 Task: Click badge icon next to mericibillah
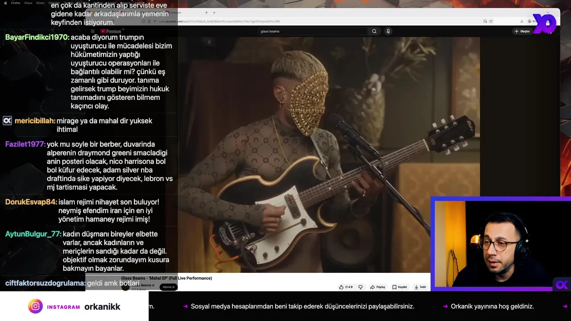click(x=7, y=121)
